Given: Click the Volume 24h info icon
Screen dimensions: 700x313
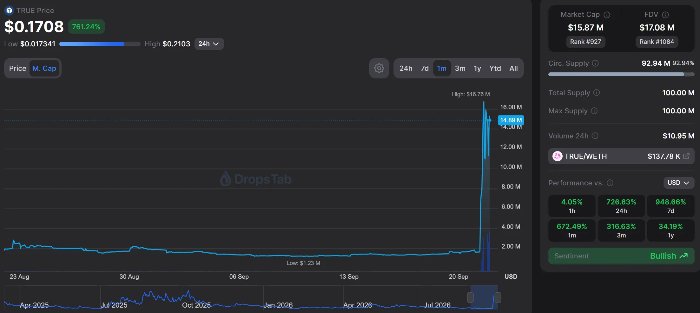Looking at the screenshot, I should pyautogui.click(x=595, y=136).
